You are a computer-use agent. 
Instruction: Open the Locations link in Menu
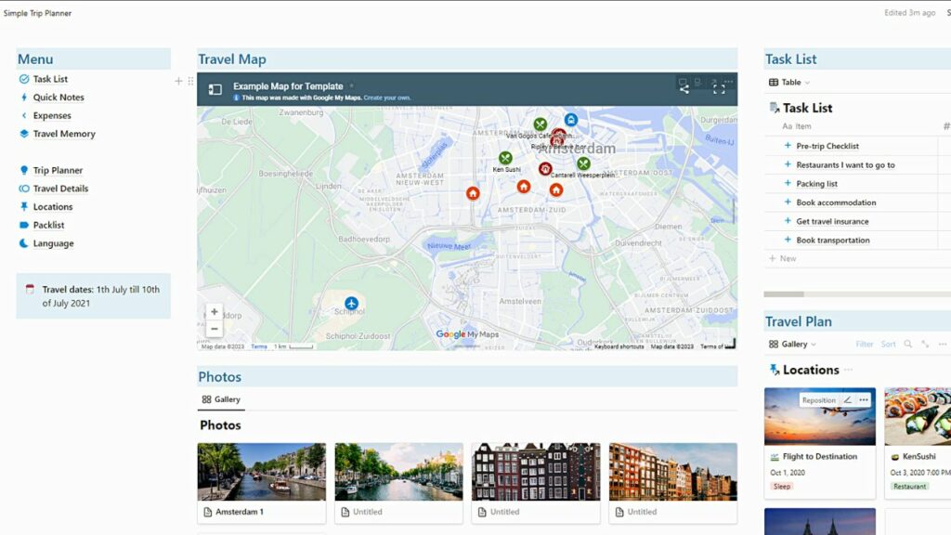53,207
